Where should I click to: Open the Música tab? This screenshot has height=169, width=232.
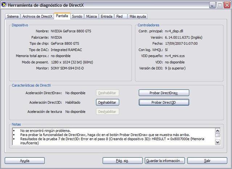pyautogui.click(x=91, y=16)
